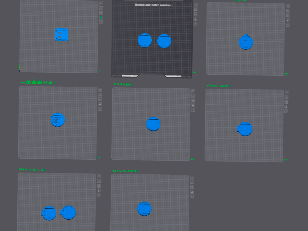Toggle lock on the two tabbed discs plate
308x231 pixels.
pos(99,190)
